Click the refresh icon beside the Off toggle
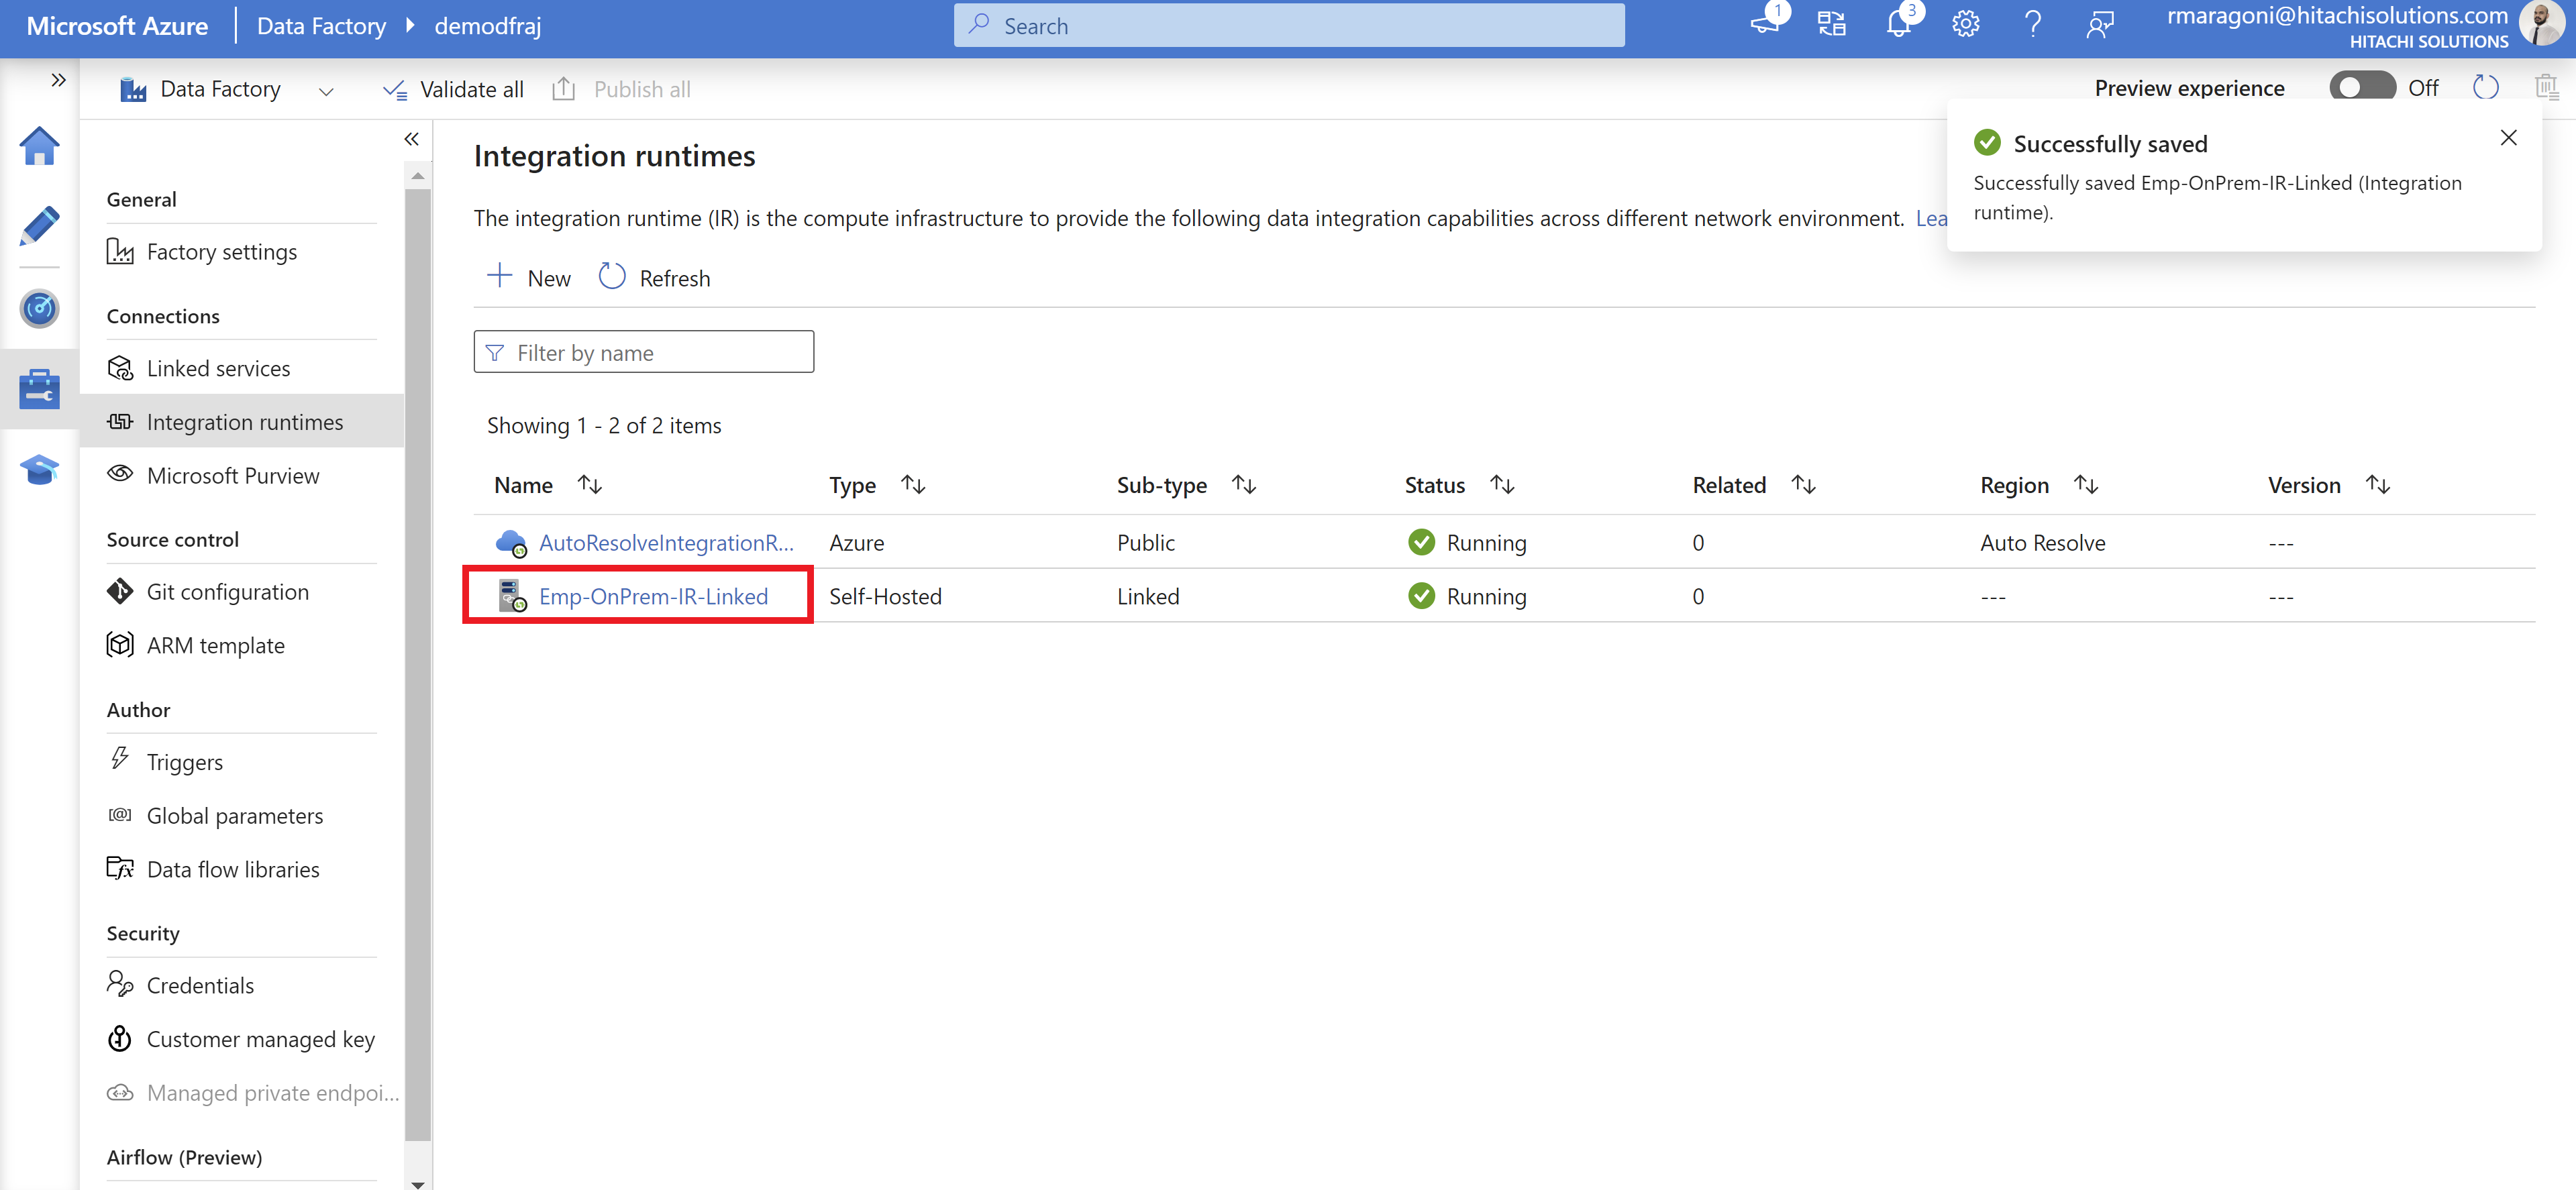2576x1190 pixels. [x=2485, y=87]
